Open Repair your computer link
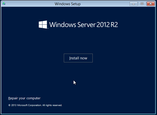Viewport: 157px width, 115px height. [24, 98]
